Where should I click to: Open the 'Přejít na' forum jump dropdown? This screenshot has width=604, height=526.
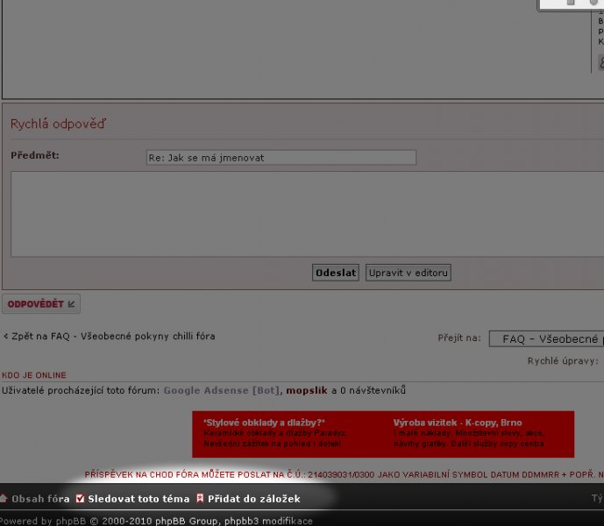tap(547, 338)
